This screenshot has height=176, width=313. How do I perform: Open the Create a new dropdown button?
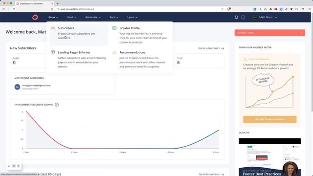[269, 33]
